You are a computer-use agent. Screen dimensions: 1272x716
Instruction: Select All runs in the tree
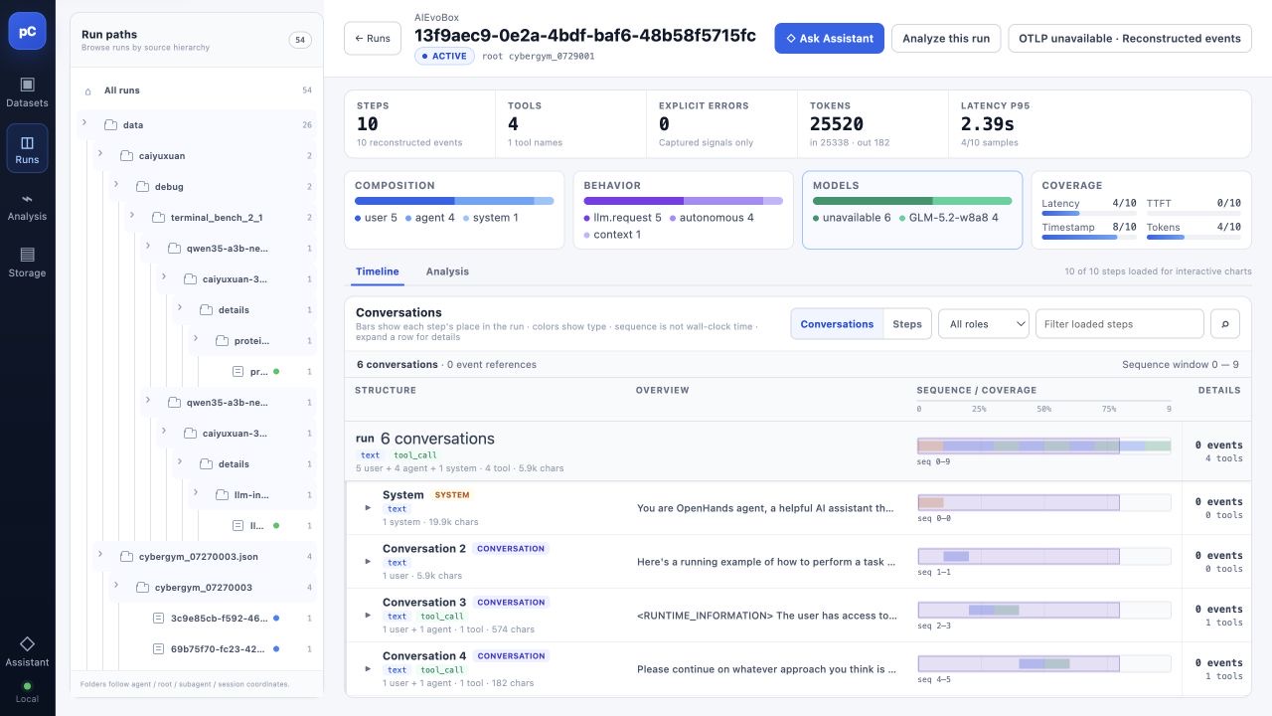point(196,90)
